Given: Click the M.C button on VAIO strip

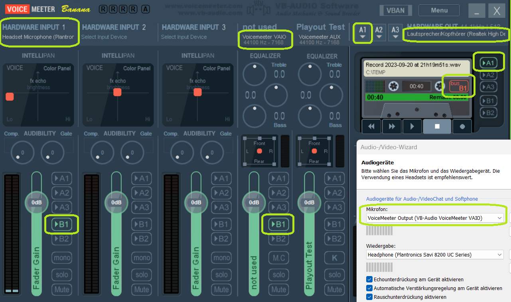Looking at the screenshot, I should 278,258.
